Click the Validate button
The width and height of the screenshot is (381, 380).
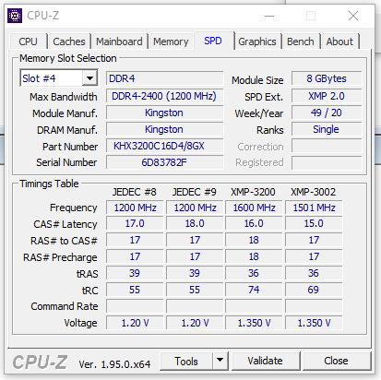coord(266,361)
